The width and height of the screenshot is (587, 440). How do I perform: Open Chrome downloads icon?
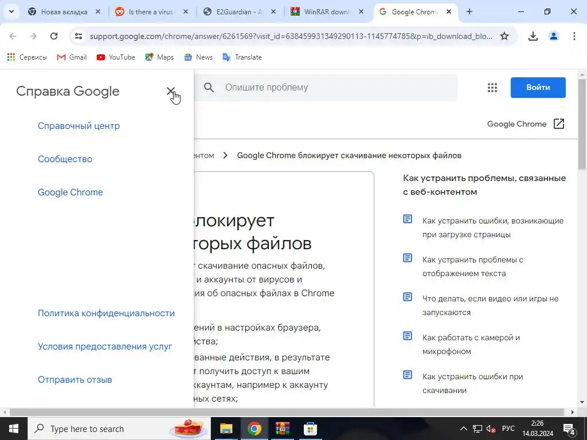(x=533, y=36)
